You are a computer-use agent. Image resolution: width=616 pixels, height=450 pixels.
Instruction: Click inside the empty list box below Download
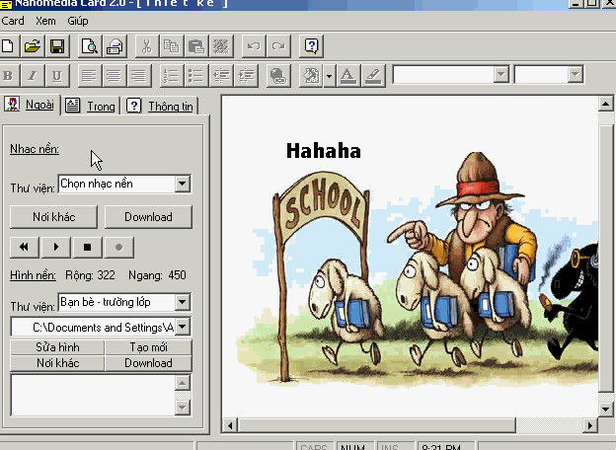(x=93, y=395)
